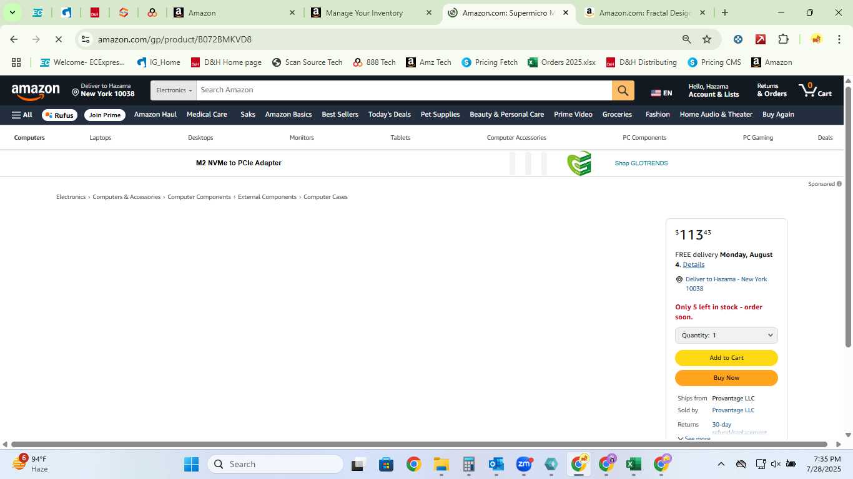This screenshot has height=479, width=853.
Task: Click Add to Cart button
Action: (726, 358)
